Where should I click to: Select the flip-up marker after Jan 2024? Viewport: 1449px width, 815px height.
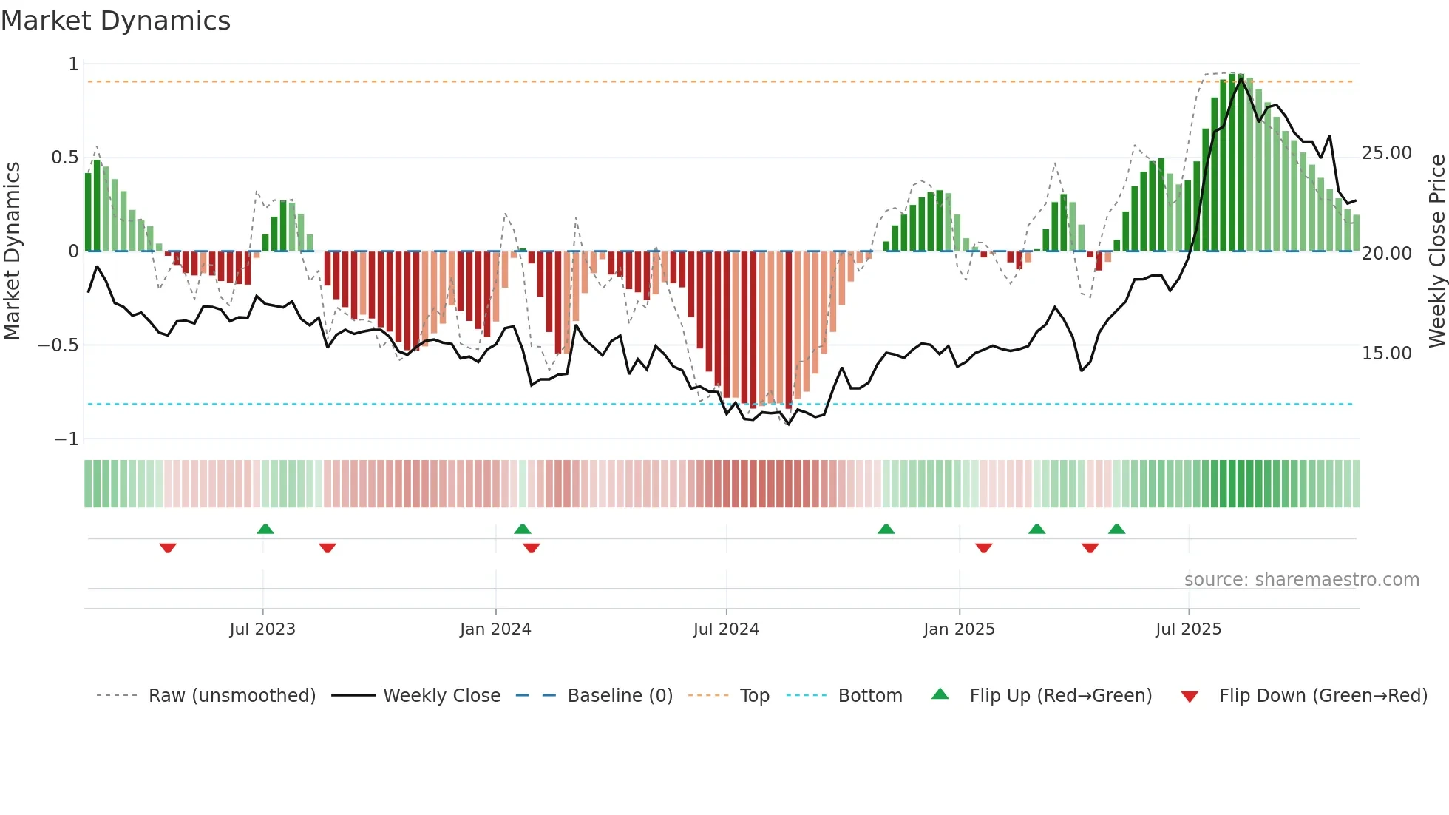click(523, 529)
